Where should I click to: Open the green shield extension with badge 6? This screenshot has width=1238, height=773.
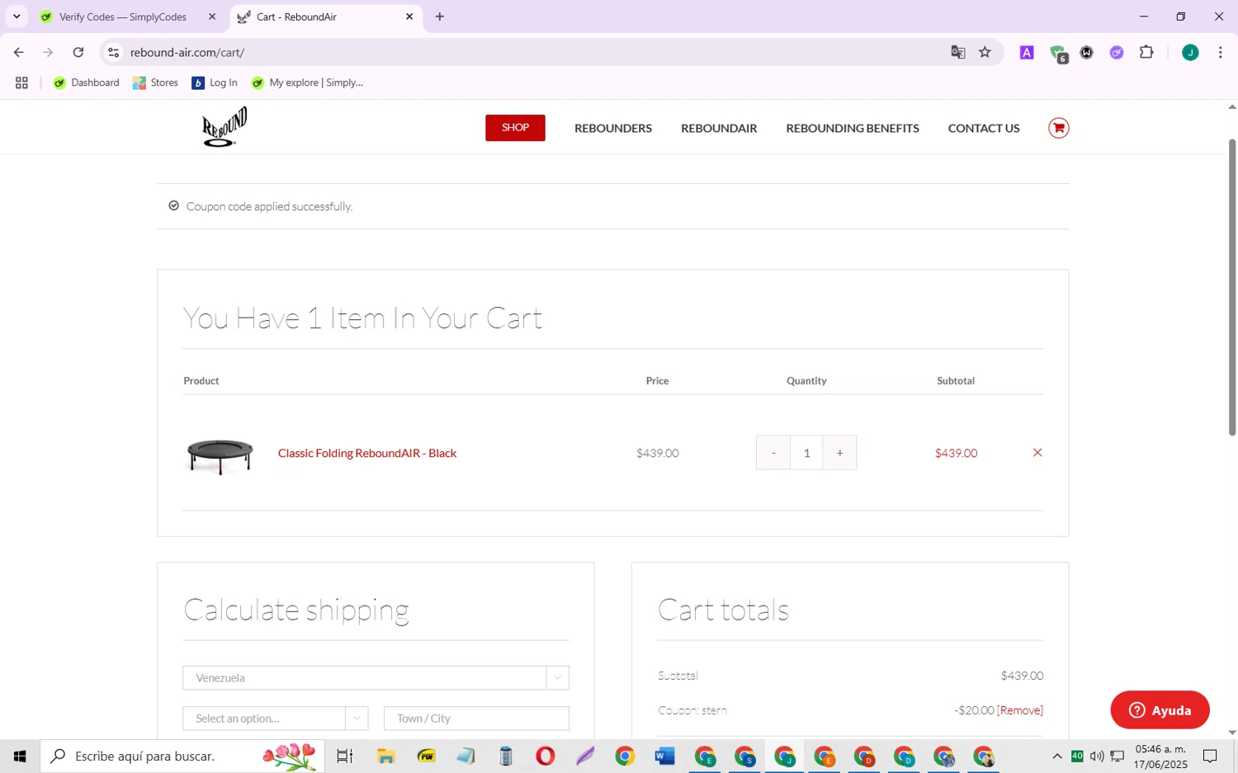(1058, 53)
